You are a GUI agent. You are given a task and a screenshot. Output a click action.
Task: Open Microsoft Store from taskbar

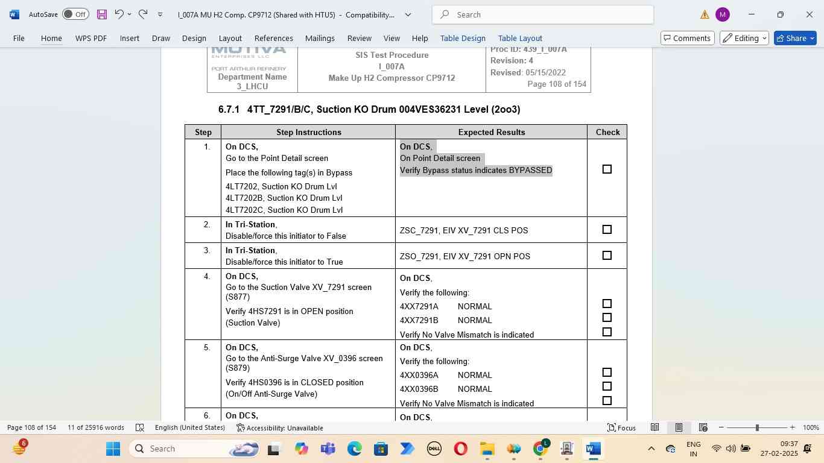(x=381, y=449)
